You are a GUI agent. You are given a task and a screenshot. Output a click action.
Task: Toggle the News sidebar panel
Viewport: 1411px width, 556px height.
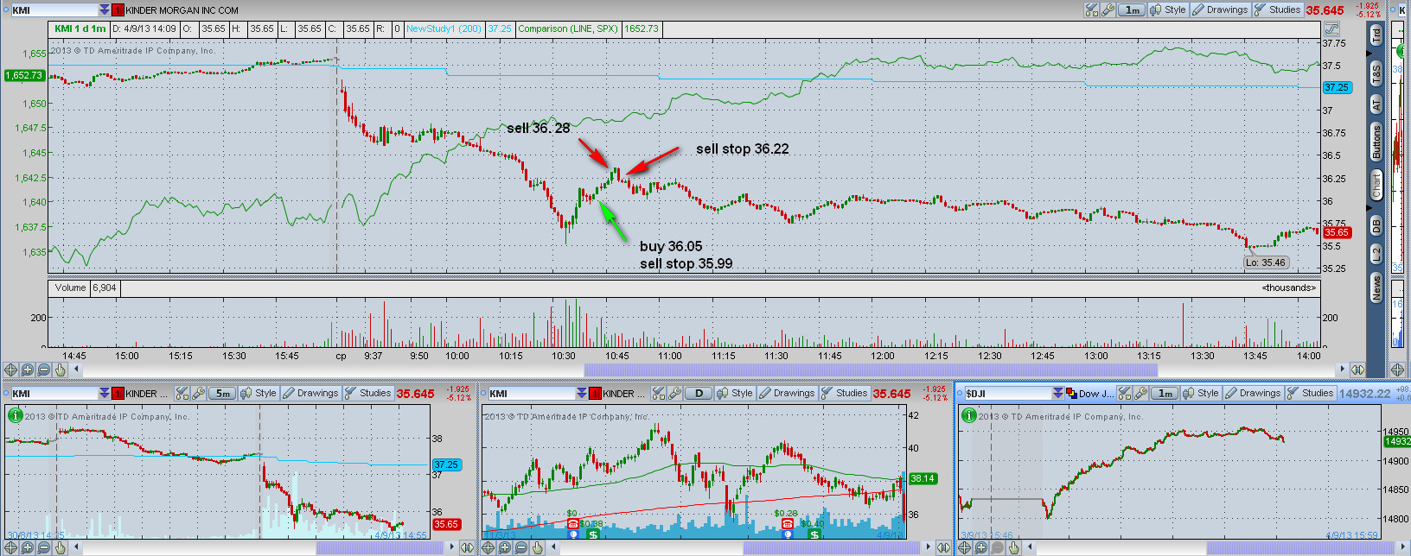pyautogui.click(x=1376, y=287)
